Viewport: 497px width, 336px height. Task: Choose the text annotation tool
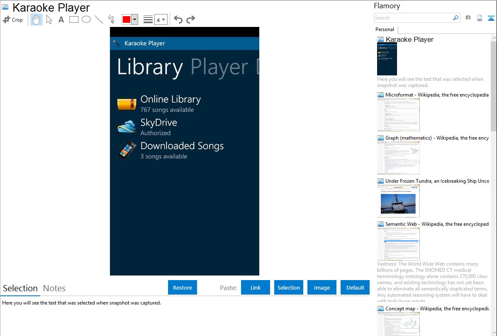61,19
